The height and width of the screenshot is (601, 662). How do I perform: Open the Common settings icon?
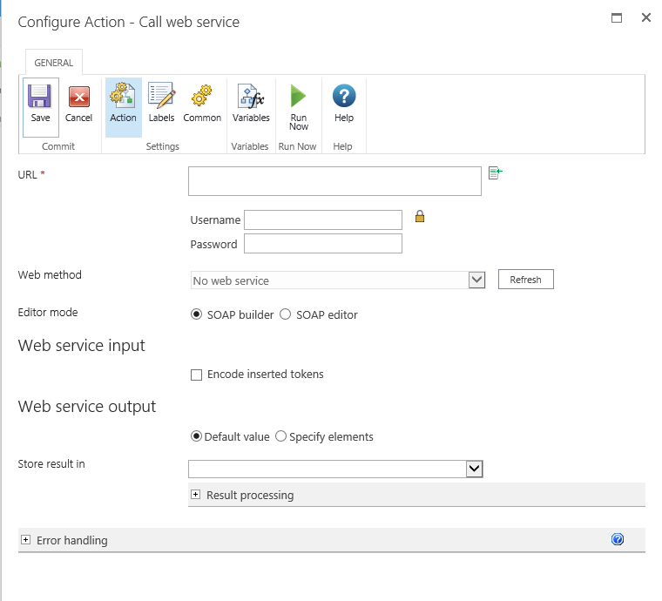(x=202, y=97)
